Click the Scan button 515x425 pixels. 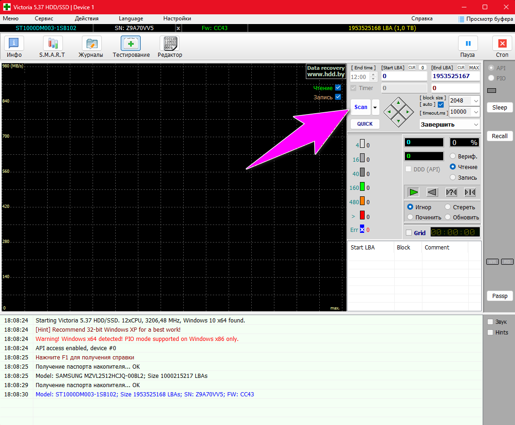click(x=360, y=107)
